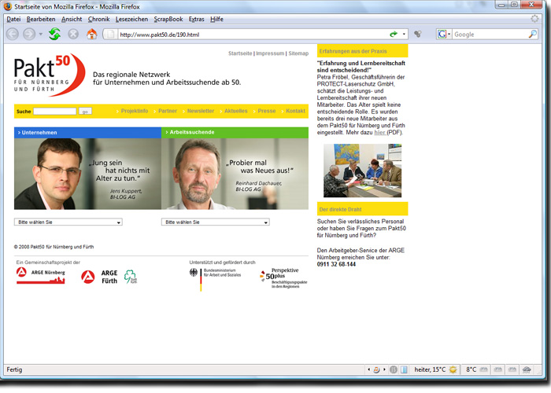
Task: Open the back/forward history dropdown arrow
Action: pos(40,35)
